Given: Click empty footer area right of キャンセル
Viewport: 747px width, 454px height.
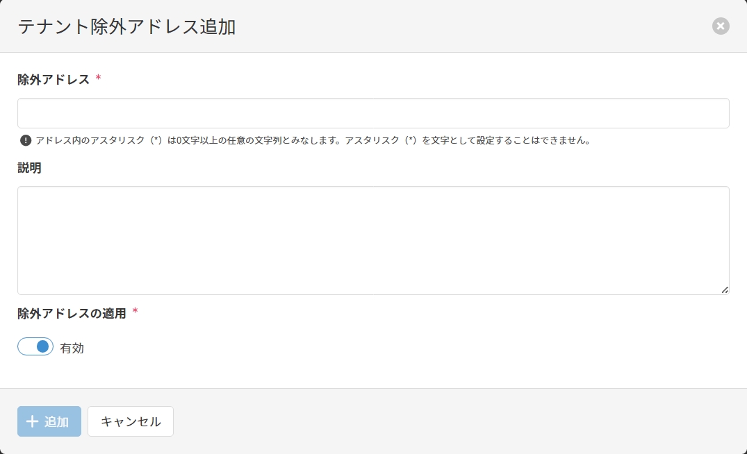Looking at the screenshot, I should (452, 421).
